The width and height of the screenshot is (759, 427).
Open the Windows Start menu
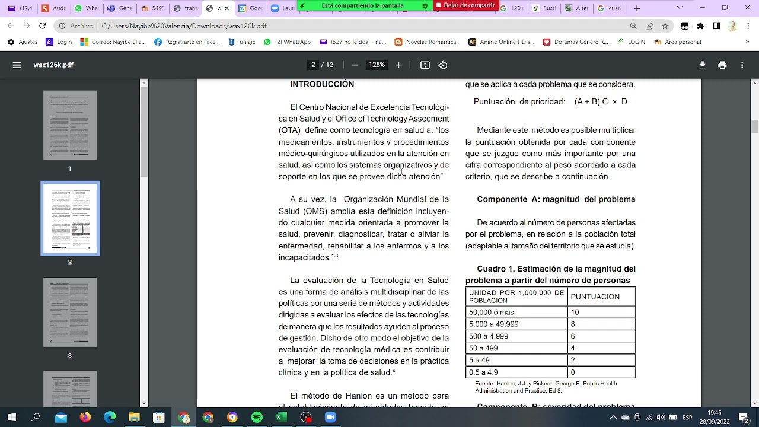[12, 418]
